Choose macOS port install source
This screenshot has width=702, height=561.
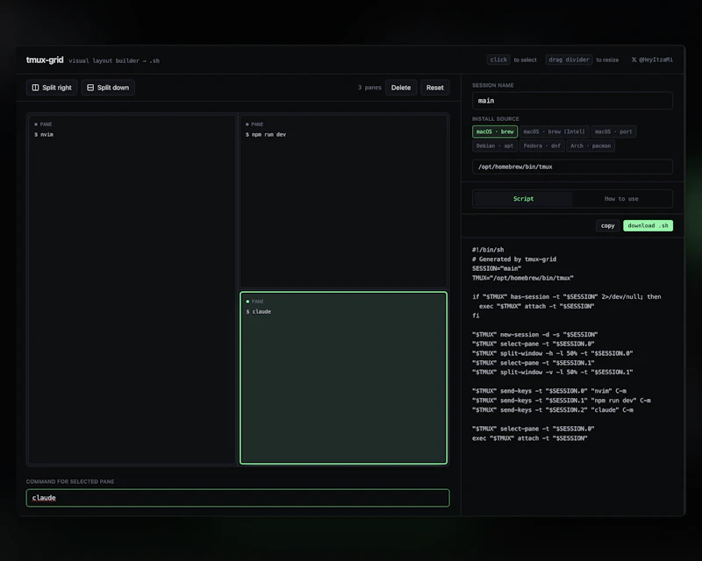pos(613,131)
